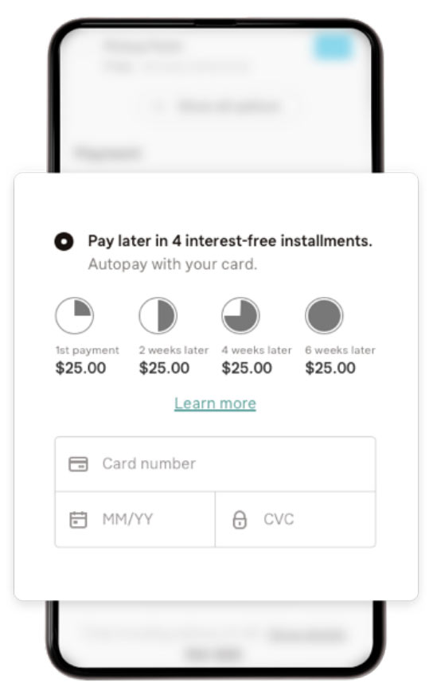The height and width of the screenshot is (691, 433).
Task: Click the fully filled 6 weeks later pie icon
Action: (x=324, y=315)
